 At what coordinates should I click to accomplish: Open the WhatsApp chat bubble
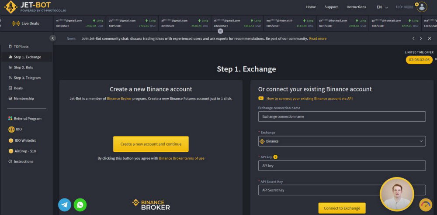coord(80,205)
